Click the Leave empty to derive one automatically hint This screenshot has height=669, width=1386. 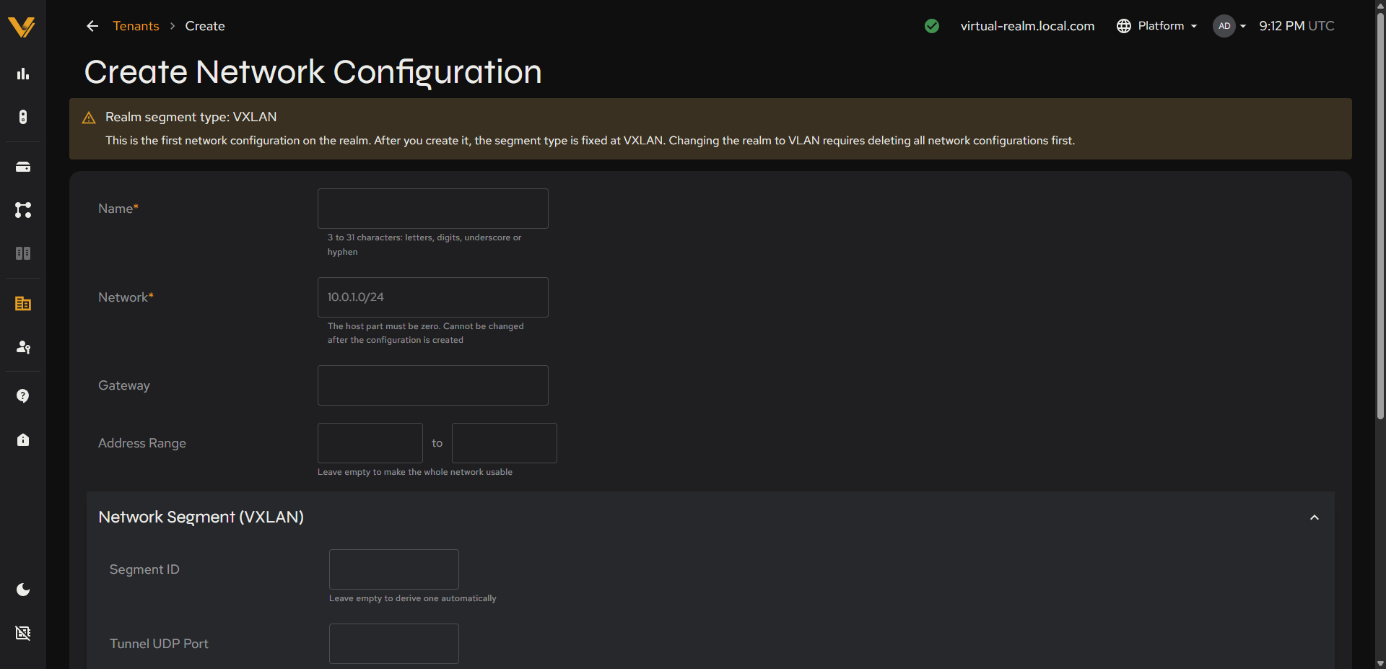tap(413, 598)
